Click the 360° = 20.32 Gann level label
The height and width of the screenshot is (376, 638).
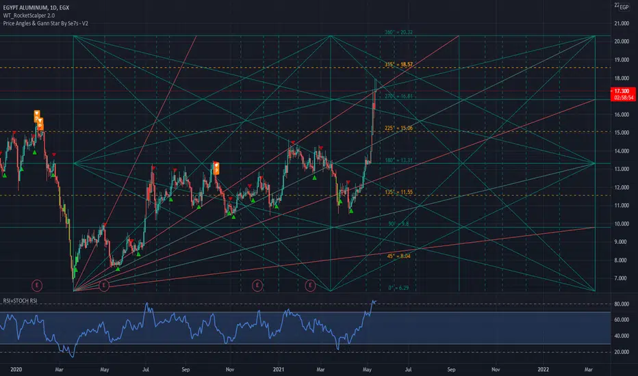[x=398, y=32]
